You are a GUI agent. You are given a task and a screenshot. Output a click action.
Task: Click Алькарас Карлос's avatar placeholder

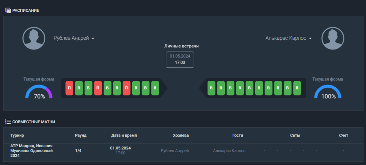[x=333, y=38]
